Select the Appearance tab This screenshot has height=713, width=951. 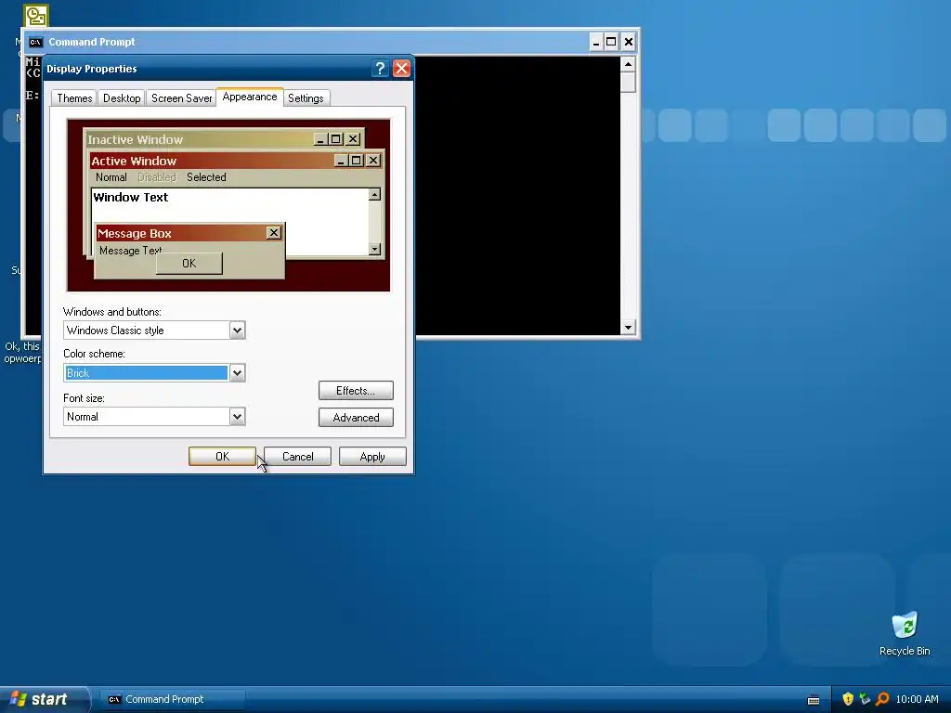249,97
